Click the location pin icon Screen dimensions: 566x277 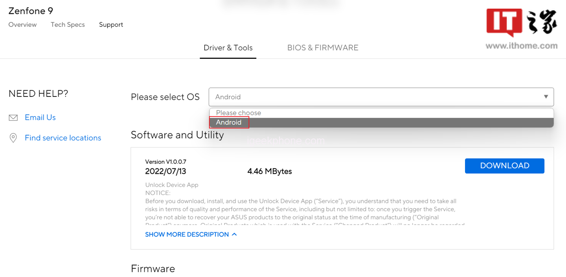tap(13, 138)
